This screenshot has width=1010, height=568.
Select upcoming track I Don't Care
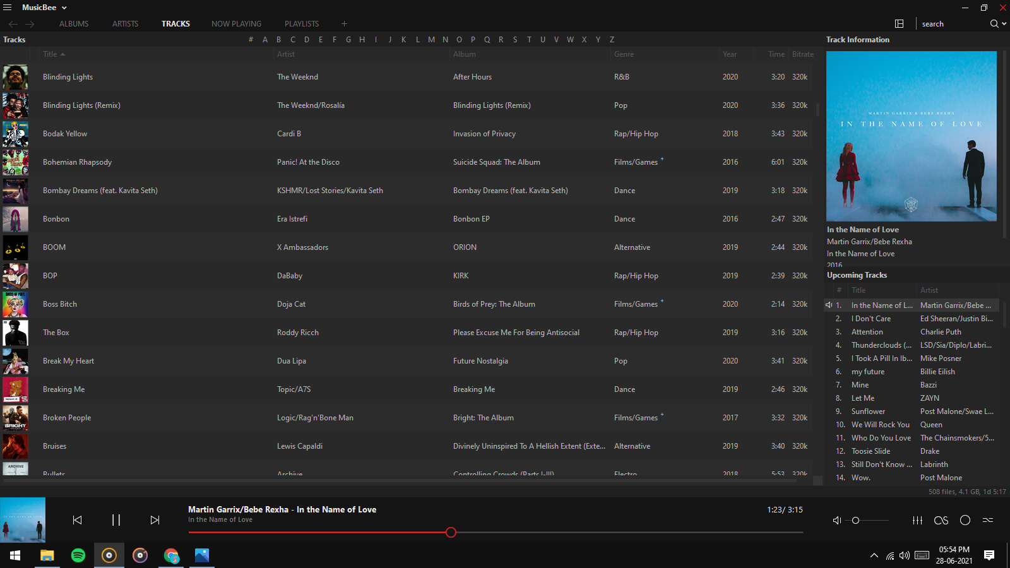point(912,319)
